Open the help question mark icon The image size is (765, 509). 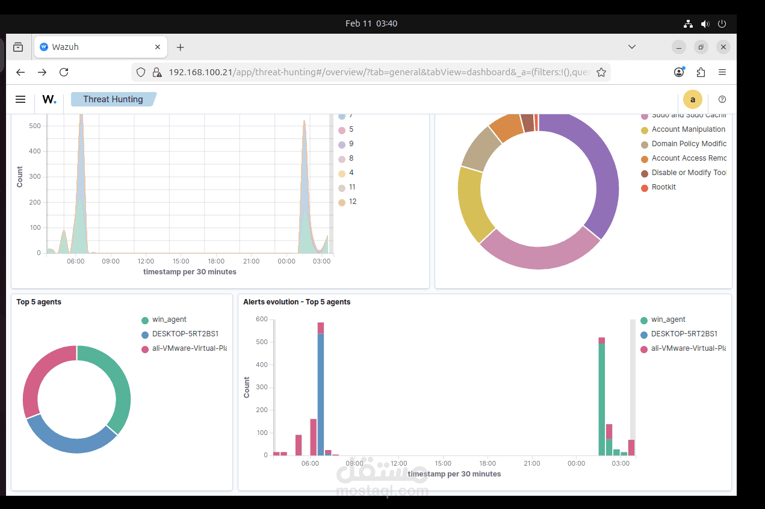[722, 99]
